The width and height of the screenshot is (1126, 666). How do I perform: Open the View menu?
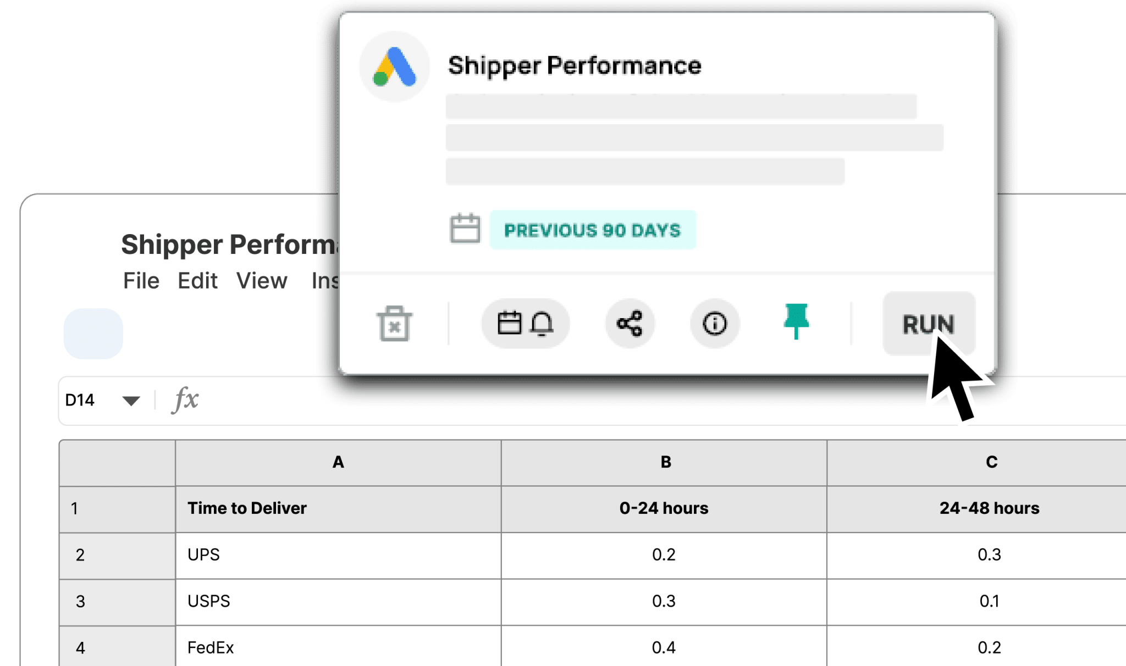click(262, 281)
